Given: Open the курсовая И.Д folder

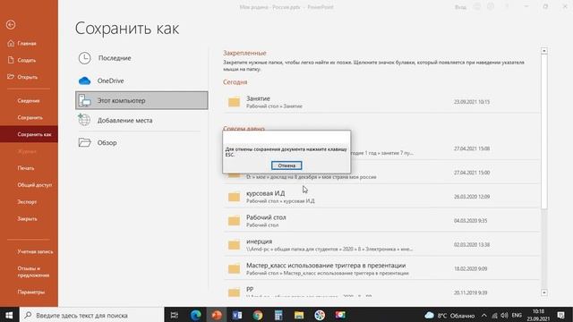Looking at the screenshot, I should [x=381, y=197].
